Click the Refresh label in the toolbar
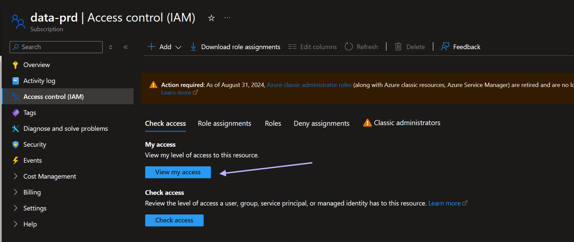The width and height of the screenshot is (574, 242). pos(367,47)
